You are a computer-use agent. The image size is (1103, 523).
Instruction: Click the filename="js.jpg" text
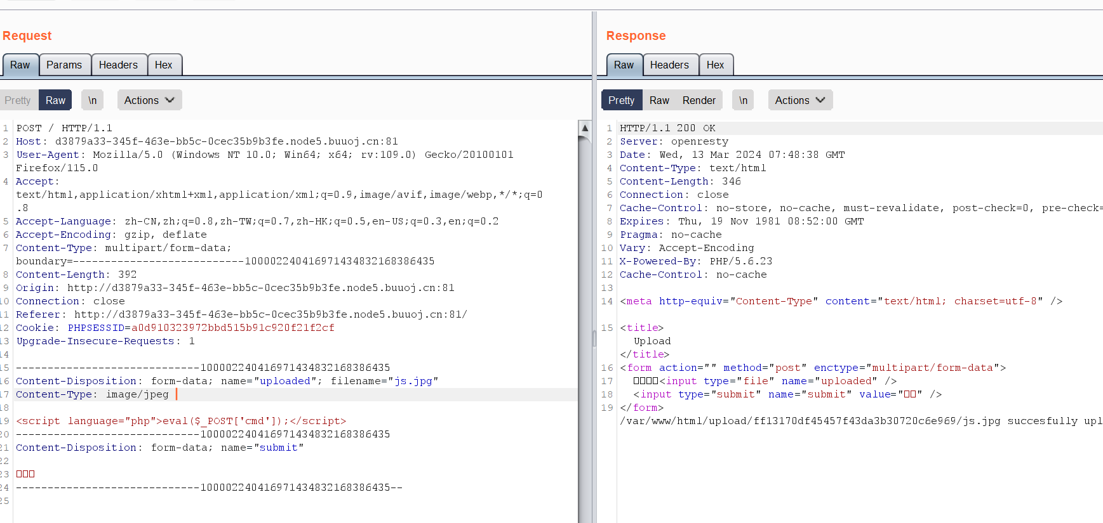pyautogui.click(x=384, y=381)
